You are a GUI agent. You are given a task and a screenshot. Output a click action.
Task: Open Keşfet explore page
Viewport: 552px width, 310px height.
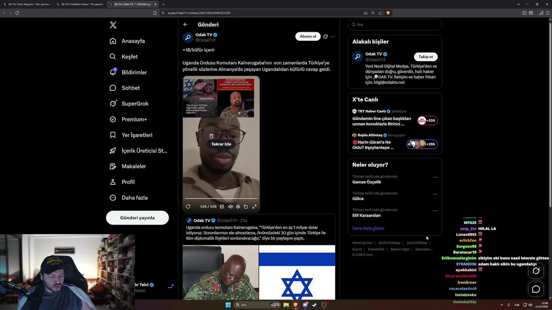pos(124,56)
